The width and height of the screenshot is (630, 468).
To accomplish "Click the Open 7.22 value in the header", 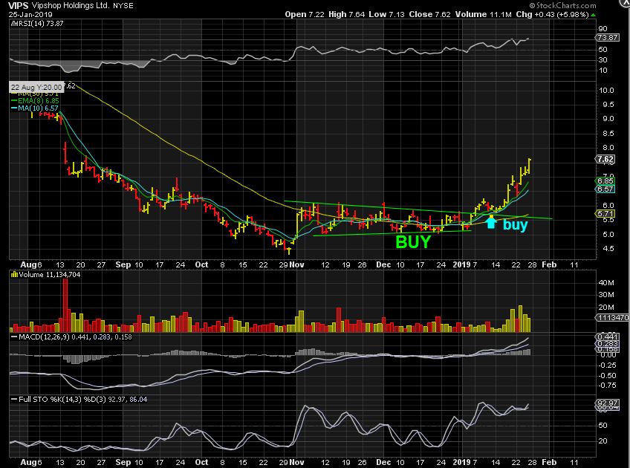I will click(x=304, y=14).
